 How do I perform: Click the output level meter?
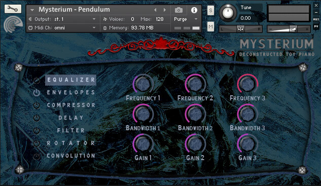tap(289, 13)
